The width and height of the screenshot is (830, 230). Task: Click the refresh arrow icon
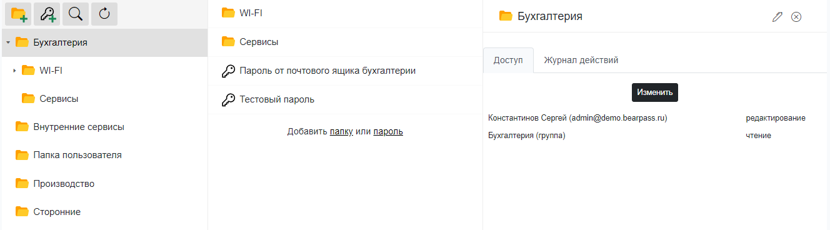pyautogui.click(x=104, y=14)
